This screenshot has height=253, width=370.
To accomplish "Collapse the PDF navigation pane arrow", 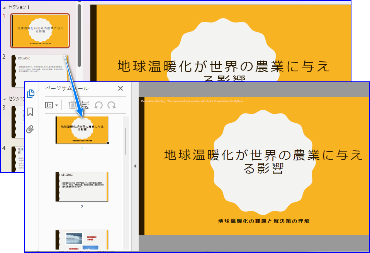I will point(135,166).
